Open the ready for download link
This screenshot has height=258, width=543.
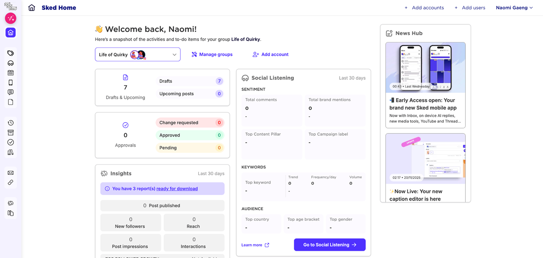[177, 189]
